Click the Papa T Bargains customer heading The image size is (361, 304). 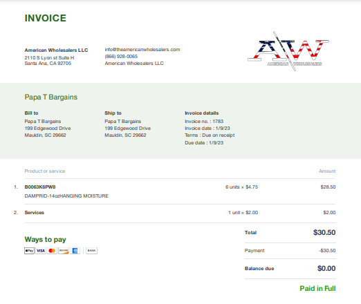point(51,97)
